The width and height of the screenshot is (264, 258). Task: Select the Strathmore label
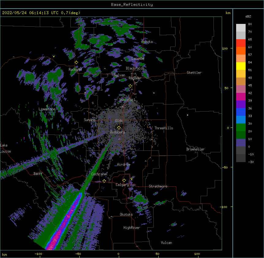point(158,186)
